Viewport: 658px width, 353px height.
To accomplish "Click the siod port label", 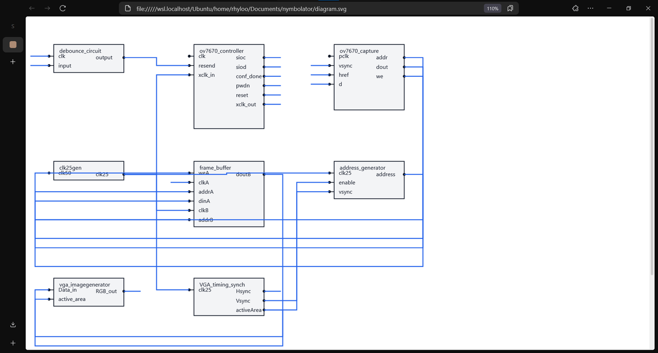I will 241,67.
